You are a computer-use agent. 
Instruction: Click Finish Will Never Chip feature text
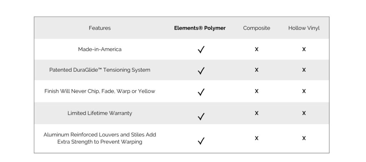tap(100, 91)
